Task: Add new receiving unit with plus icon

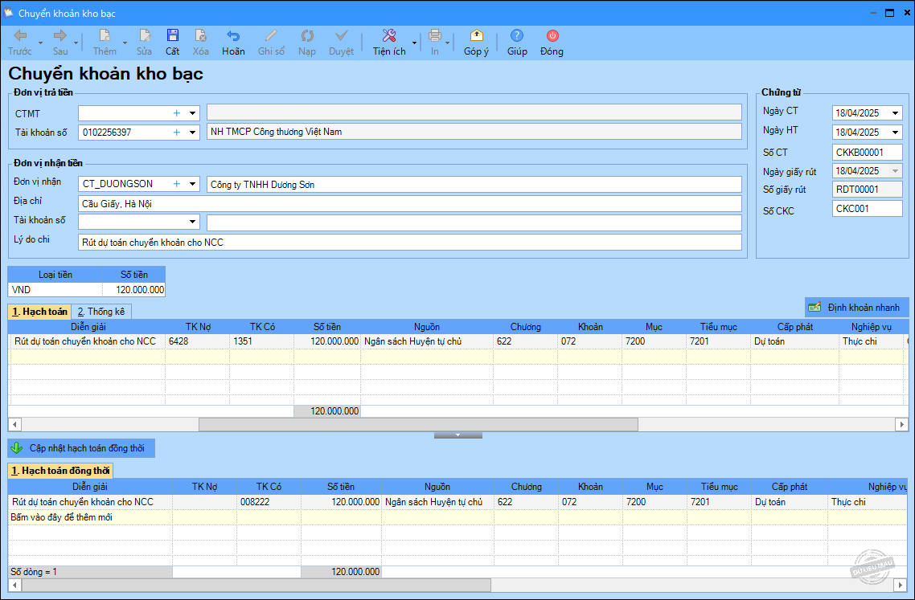Action: pos(177,184)
